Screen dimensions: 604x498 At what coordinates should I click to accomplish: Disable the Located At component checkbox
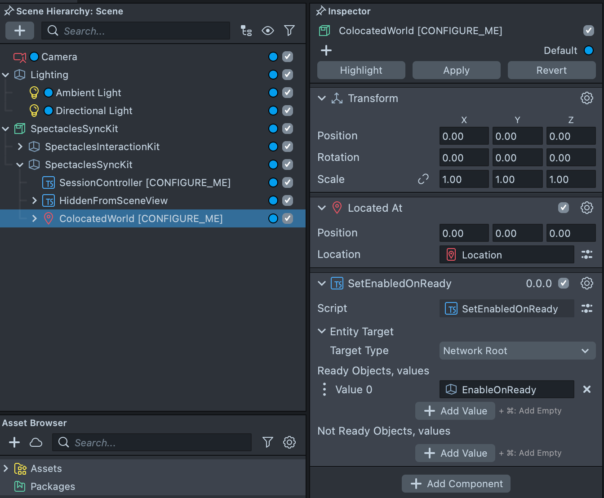click(x=563, y=208)
